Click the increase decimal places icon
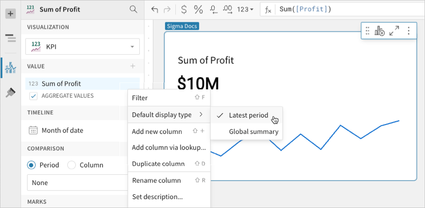The width and height of the screenshot is (425, 208). click(x=228, y=9)
